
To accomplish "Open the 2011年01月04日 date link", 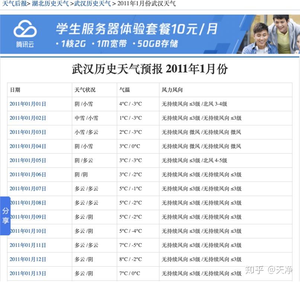I will click(28, 146).
